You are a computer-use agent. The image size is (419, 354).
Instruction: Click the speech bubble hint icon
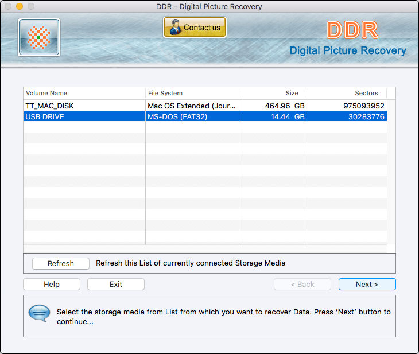click(39, 313)
